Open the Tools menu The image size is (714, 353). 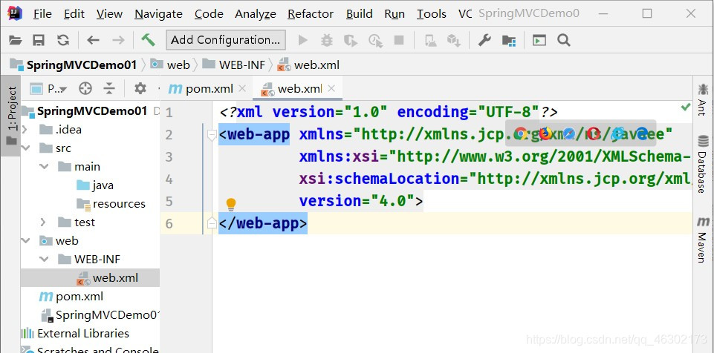pos(431,14)
